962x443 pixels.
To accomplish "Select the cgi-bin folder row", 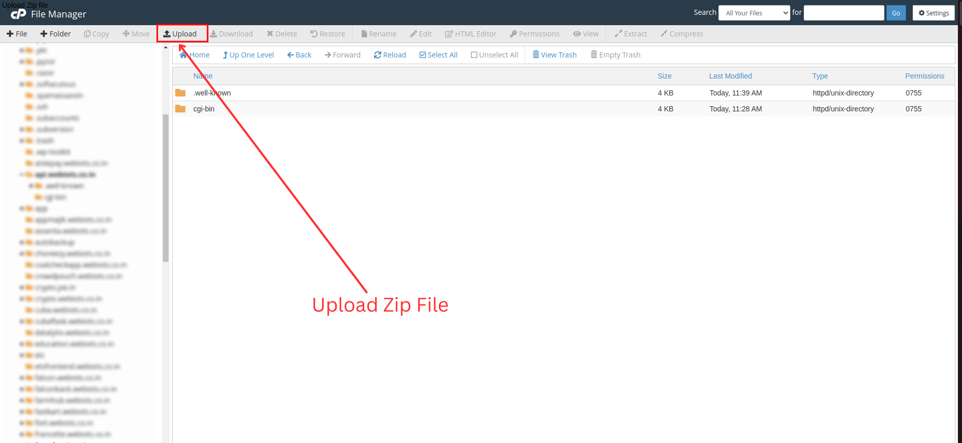I will coord(204,109).
